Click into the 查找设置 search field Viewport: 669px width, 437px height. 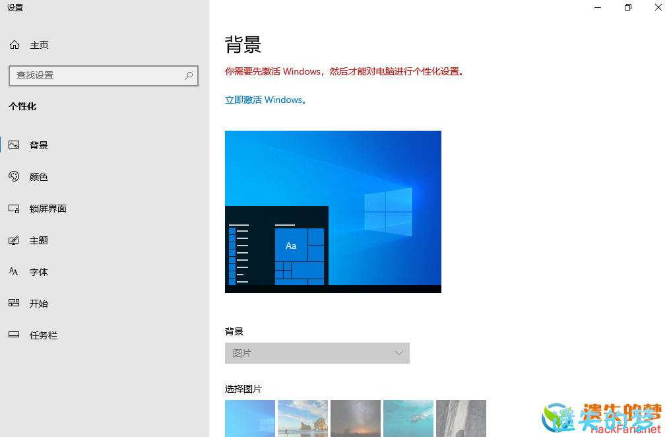[103, 75]
